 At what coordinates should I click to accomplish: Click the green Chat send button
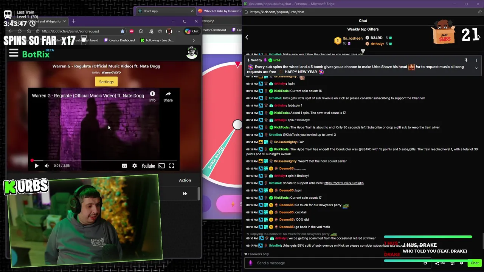coord(475,263)
